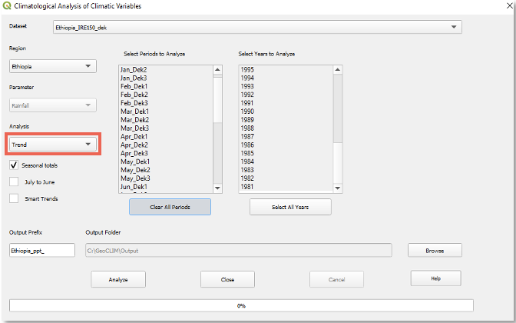Viewport: 516px width, 323px height.
Task: Toggle the Seasonal totals checkbox
Action: point(15,165)
